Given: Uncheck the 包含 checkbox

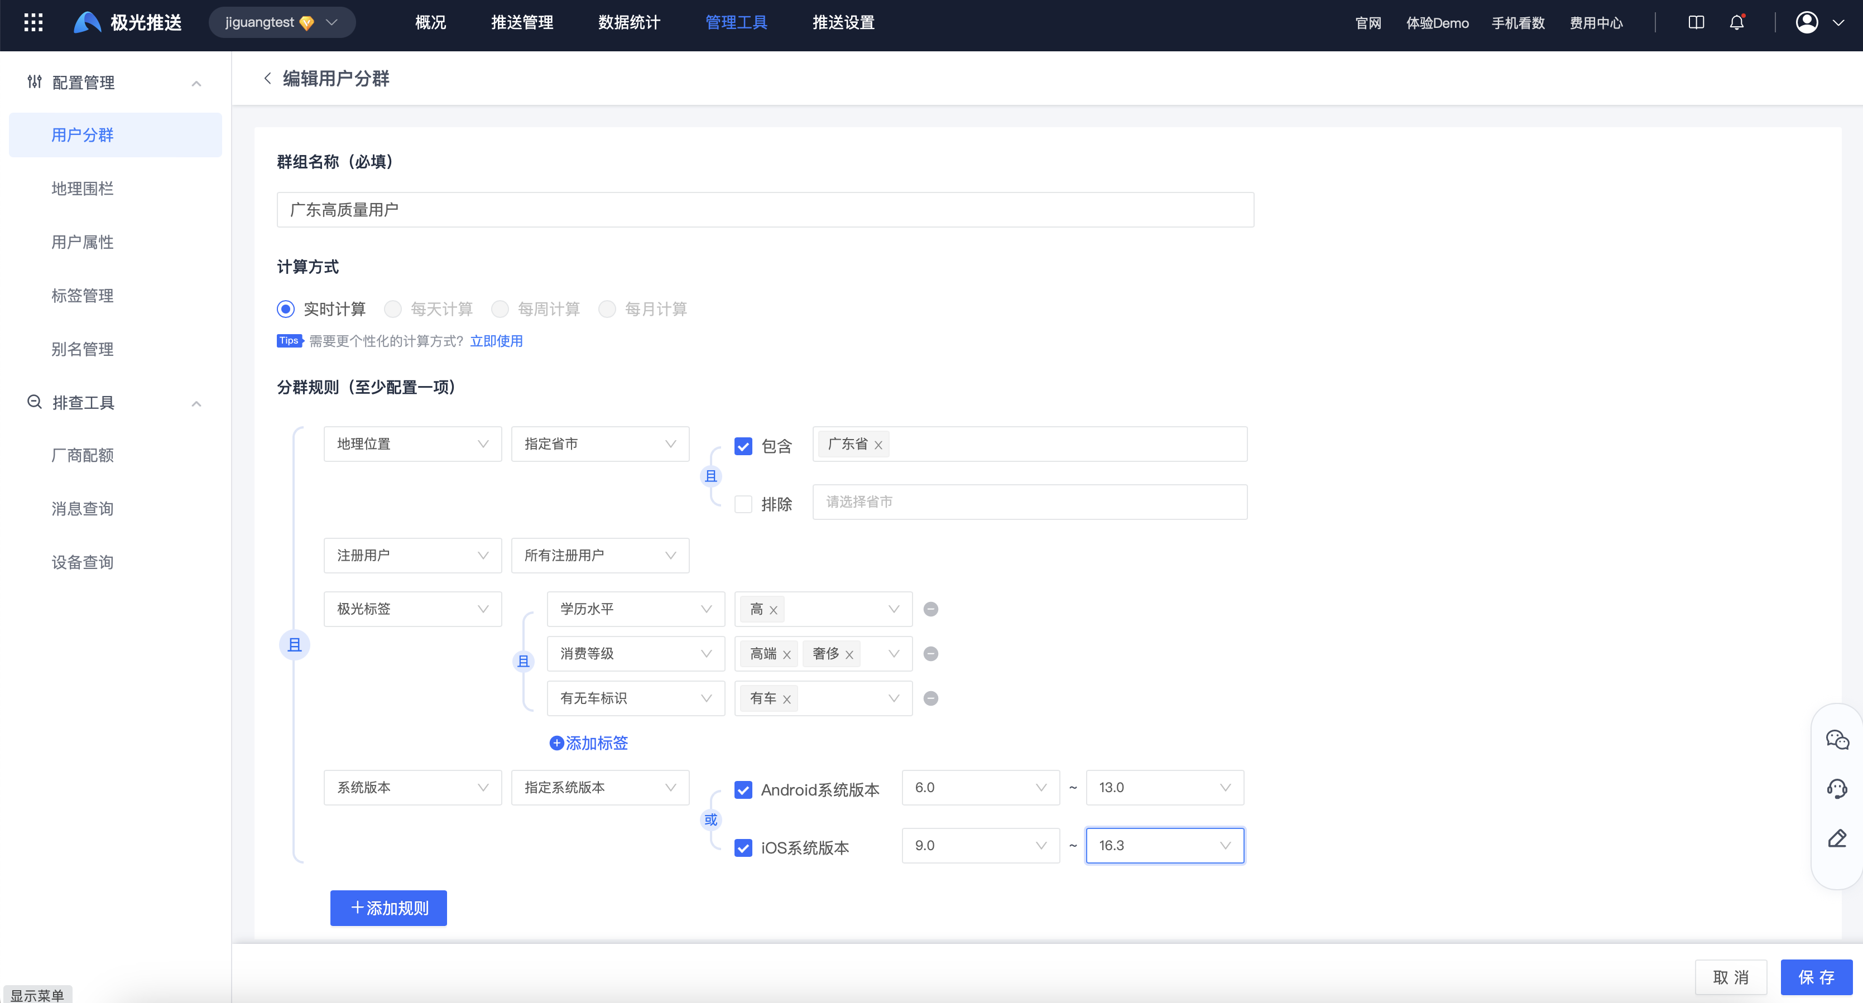Looking at the screenshot, I should click(x=743, y=446).
